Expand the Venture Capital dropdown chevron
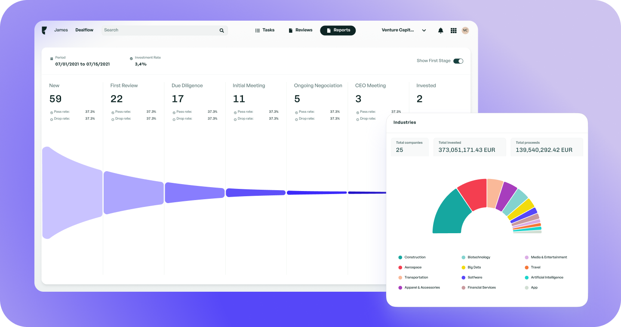Viewport: 621px width, 327px height. (424, 31)
